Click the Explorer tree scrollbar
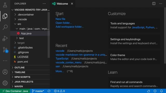The width and height of the screenshot is (166, 93). click(x=49, y=35)
